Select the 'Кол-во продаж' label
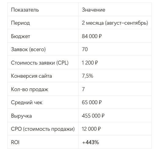This screenshot has width=159, height=153. click(30, 89)
